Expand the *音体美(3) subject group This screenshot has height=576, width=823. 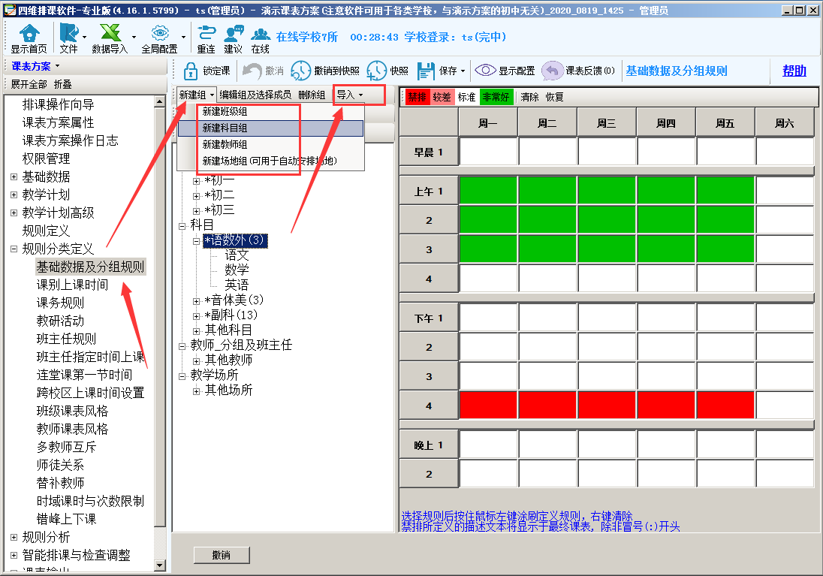tap(197, 300)
